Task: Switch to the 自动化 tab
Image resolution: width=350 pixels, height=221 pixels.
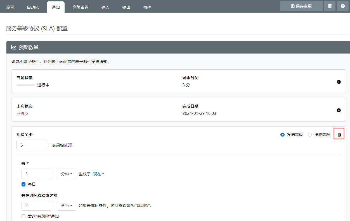Action: [x=33, y=7]
